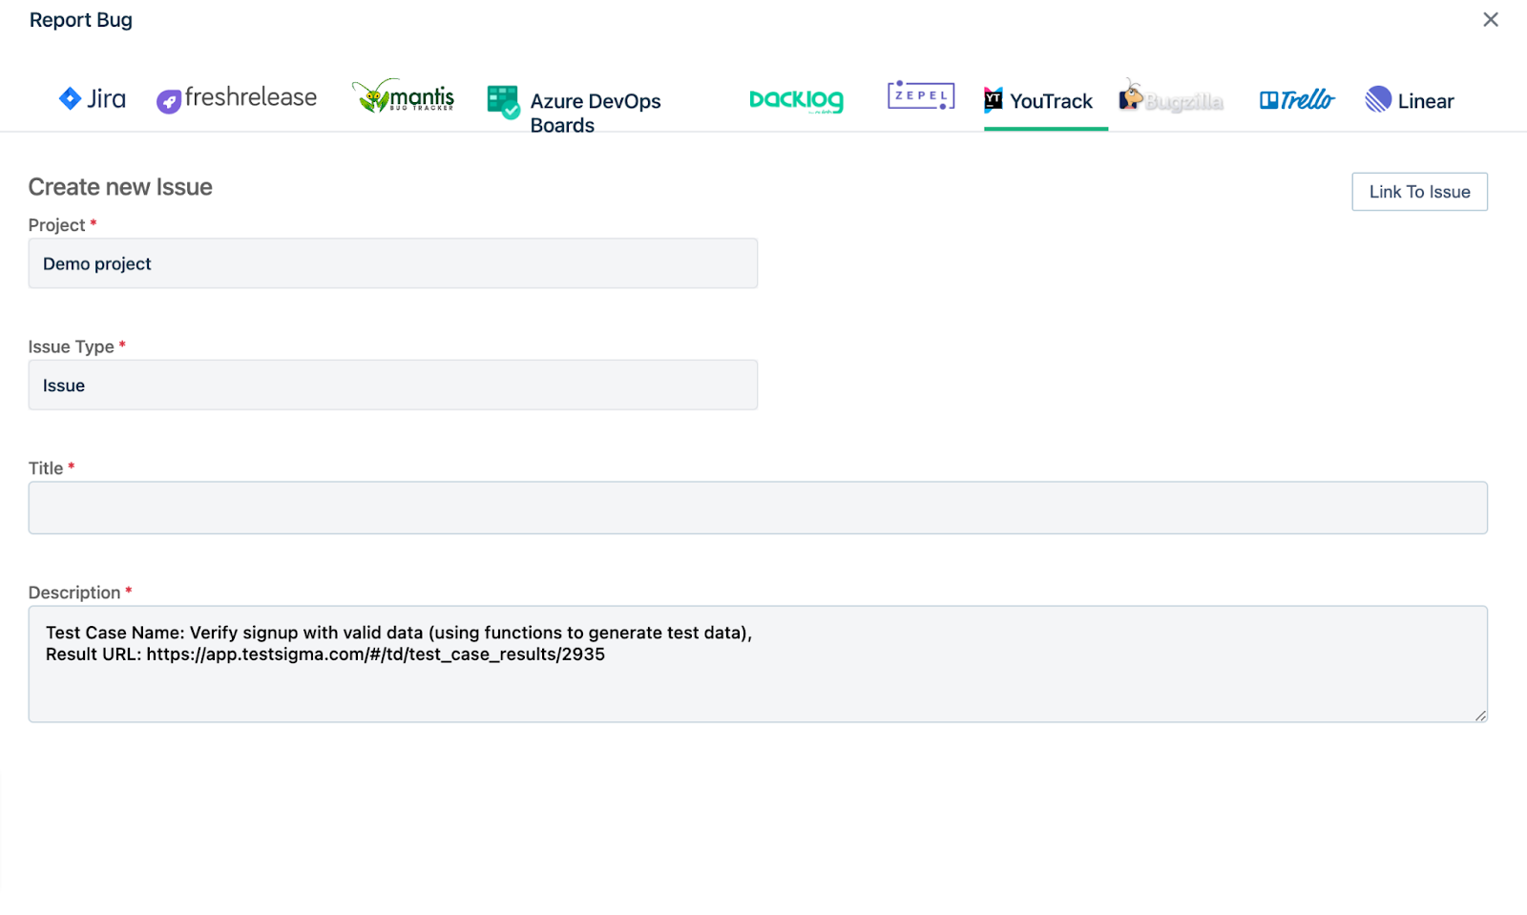Click the Report Bug dialog title
The height and width of the screenshot is (915, 1527).
click(x=81, y=20)
